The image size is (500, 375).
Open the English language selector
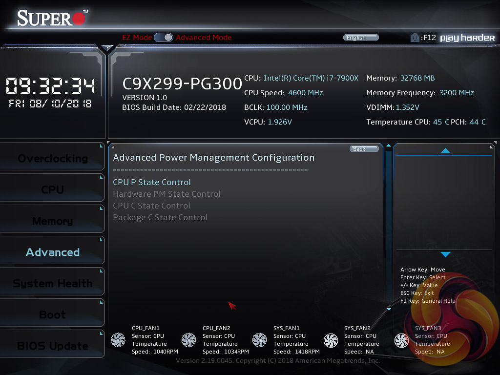point(361,38)
